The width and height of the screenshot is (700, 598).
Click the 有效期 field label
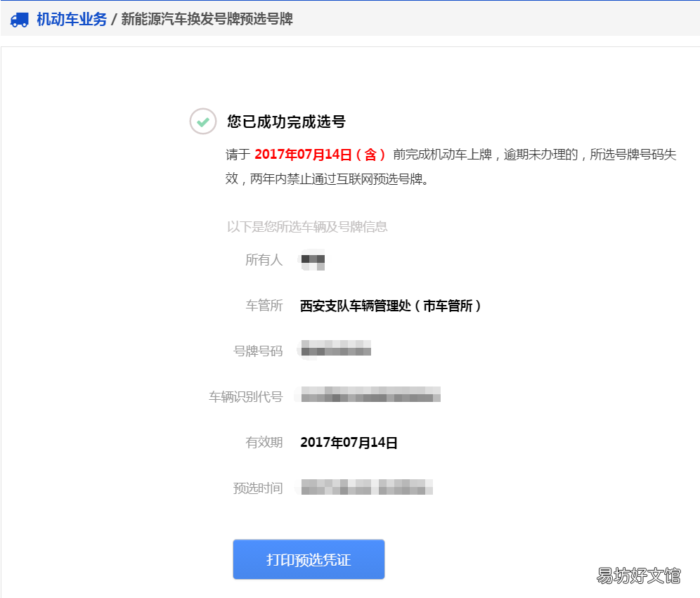[x=264, y=442]
